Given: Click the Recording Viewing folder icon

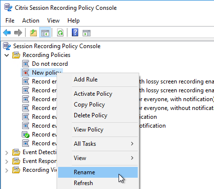Looking at the screenshot, I should (16, 170).
